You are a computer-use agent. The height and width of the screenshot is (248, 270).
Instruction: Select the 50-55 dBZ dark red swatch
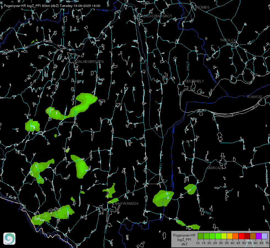[x=247, y=236]
